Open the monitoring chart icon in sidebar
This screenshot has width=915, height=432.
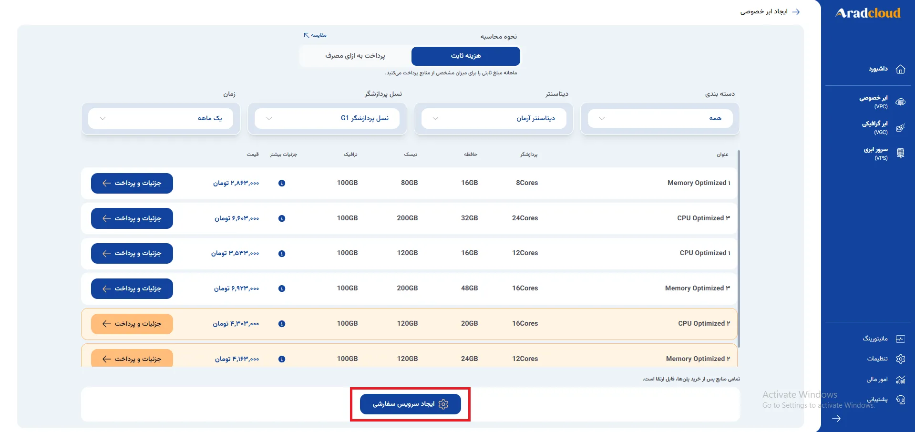(900, 339)
